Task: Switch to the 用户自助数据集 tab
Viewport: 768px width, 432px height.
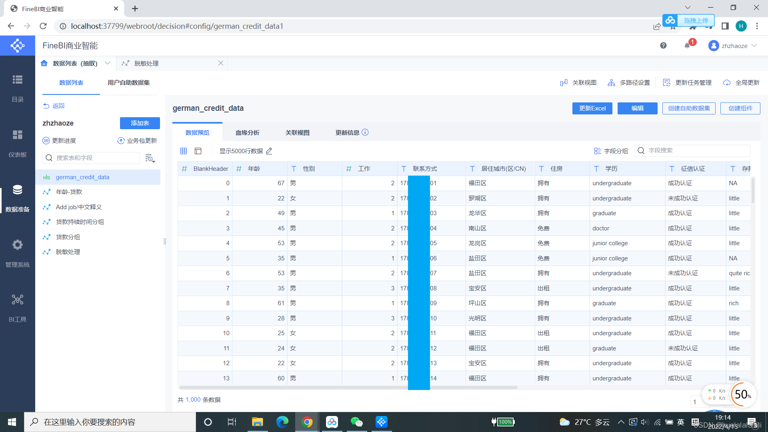Action: pyautogui.click(x=128, y=82)
